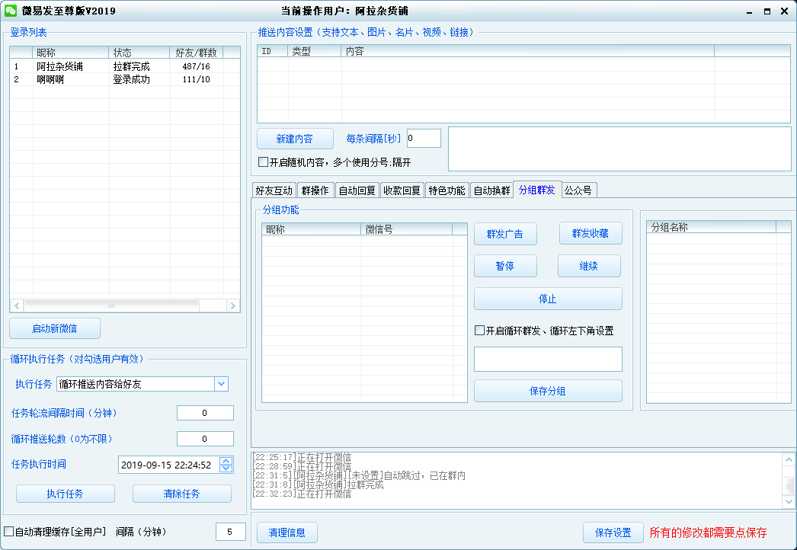Click 执行任务 execute button

pos(65,494)
